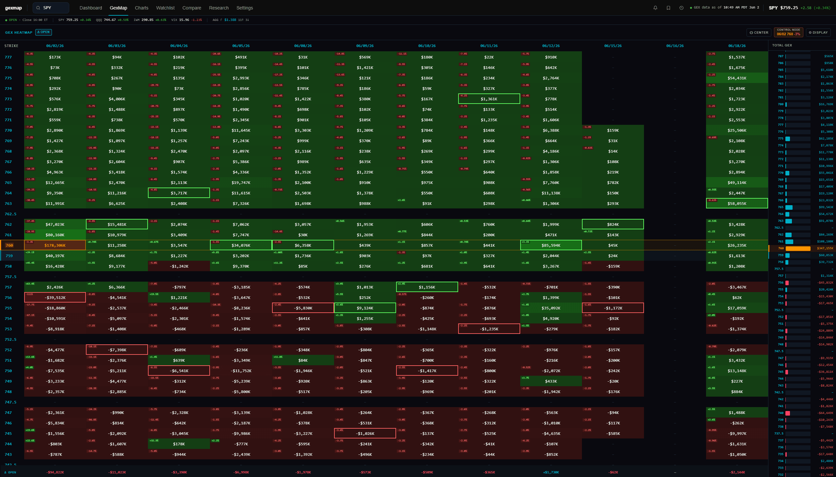Select the 06/05/26 expiry column header

click(241, 46)
